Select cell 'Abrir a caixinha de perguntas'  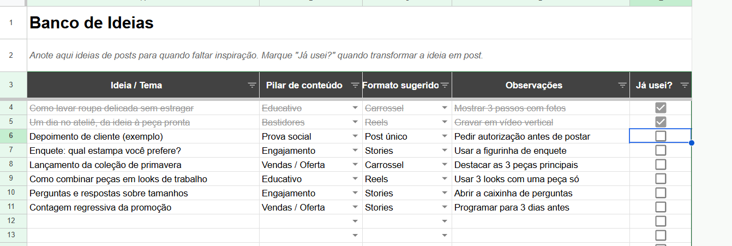pos(541,193)
